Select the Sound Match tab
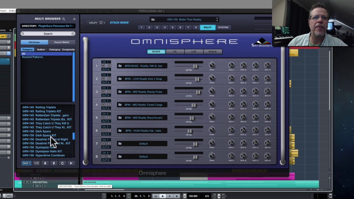Screen dimensions: 354x199 [x=62, y=42]
